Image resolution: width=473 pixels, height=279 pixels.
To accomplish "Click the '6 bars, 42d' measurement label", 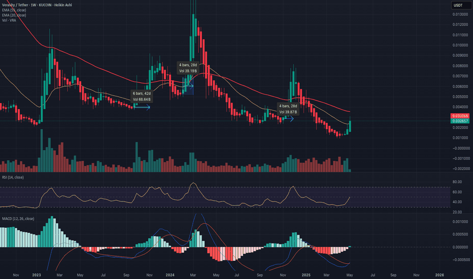I will (x=142, y=93).
